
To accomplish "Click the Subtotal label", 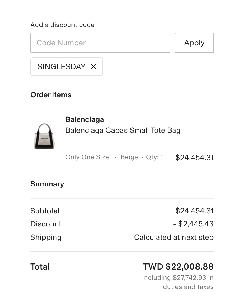I will coord(45,211).
